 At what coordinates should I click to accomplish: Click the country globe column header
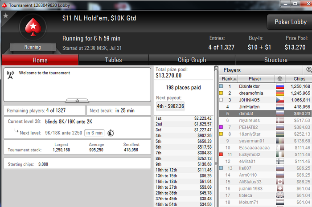[280, 79]
